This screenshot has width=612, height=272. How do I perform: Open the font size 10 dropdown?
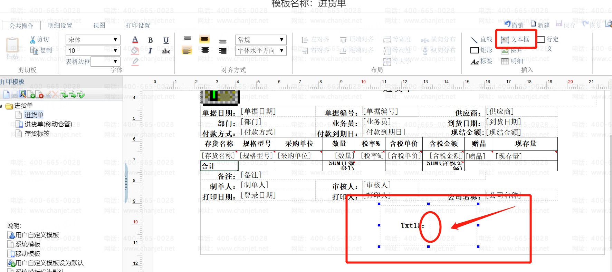point(93,51)
